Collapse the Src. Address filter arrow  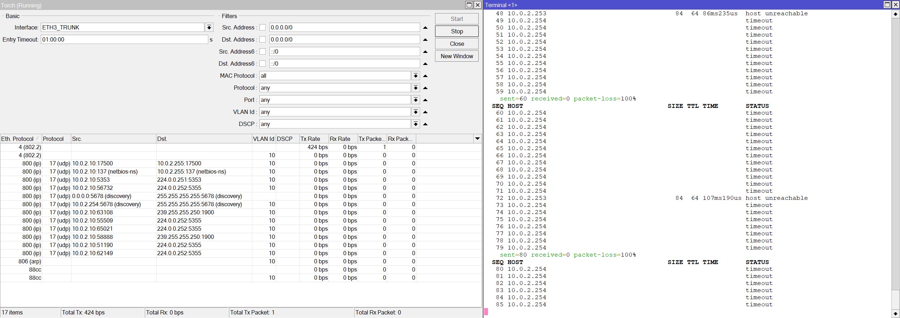click(x=425, y=28)
